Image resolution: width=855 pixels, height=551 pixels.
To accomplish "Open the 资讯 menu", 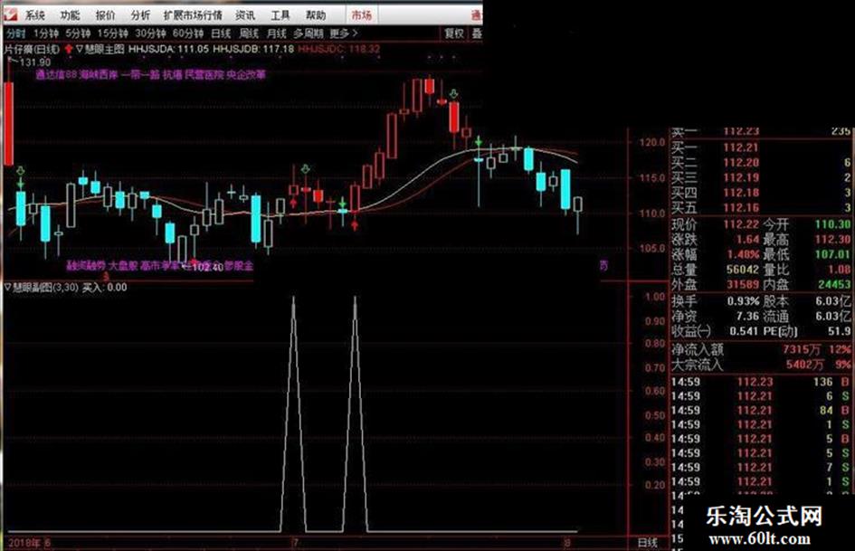I will [245, 15].
